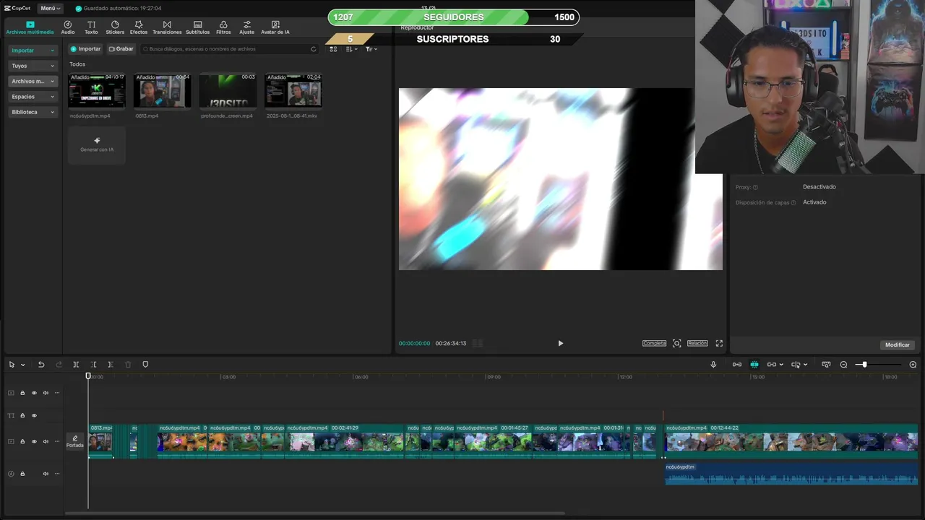
Task: Click the Modificar button
Action: coord(898,344)
